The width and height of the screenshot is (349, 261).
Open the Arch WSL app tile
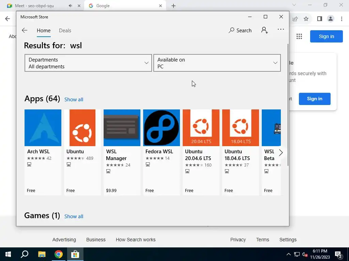tap(43, 152)
